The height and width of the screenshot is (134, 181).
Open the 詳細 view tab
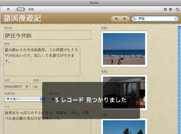[31, 9]
